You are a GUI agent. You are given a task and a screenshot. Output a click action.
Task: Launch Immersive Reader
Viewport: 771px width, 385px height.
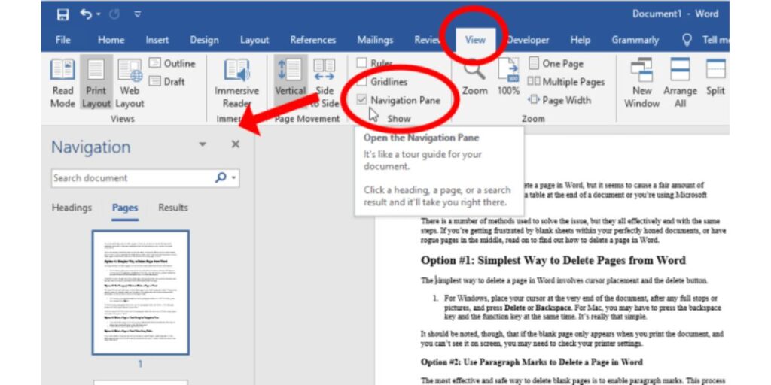[x=236, y=83]
